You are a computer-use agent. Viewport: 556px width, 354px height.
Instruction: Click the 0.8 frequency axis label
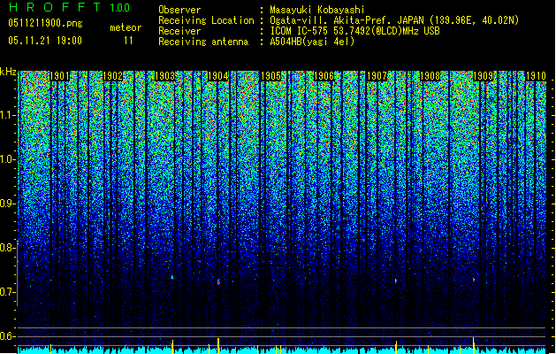click(x=7, y=248)
